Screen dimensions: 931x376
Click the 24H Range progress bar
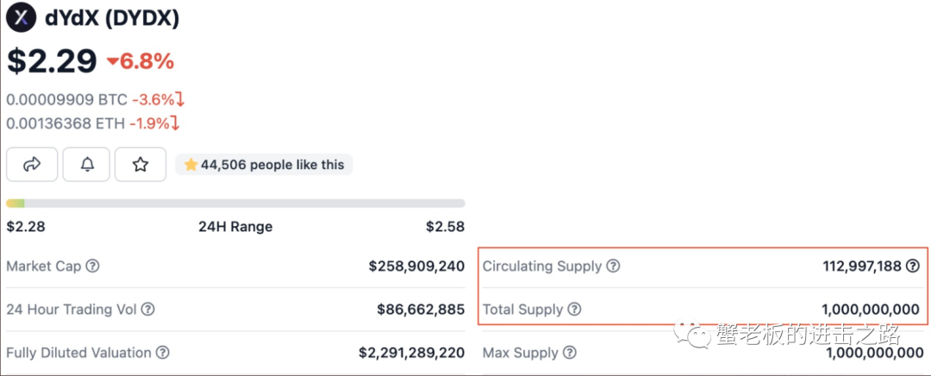point(235,204)
